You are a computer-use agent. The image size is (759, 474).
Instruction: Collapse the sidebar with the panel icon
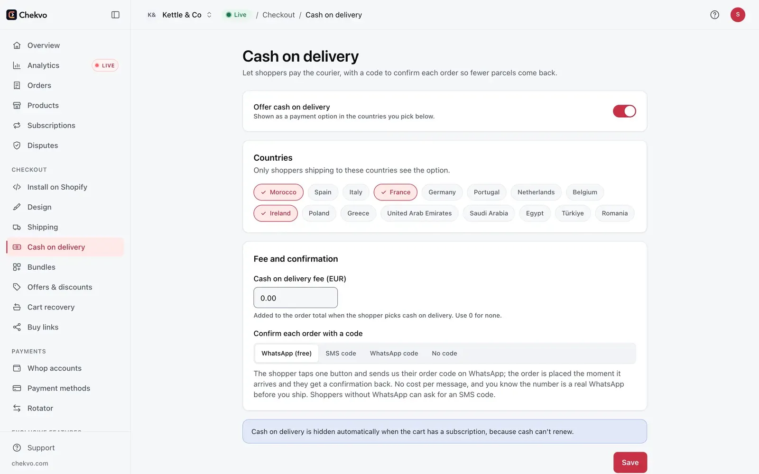click(115, 15)
